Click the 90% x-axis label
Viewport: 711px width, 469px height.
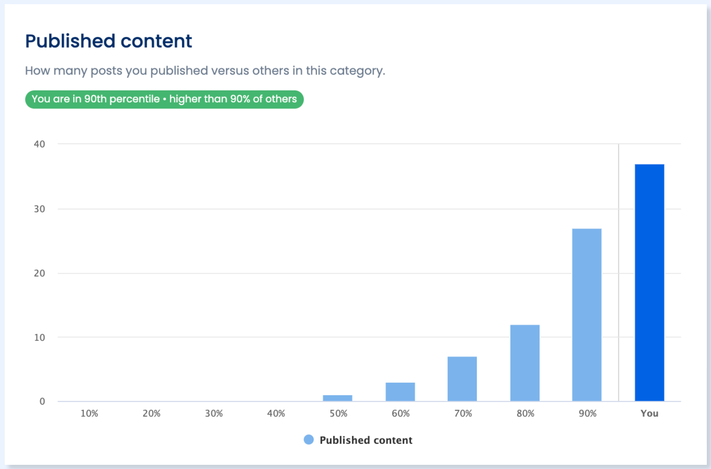[588, 414]
